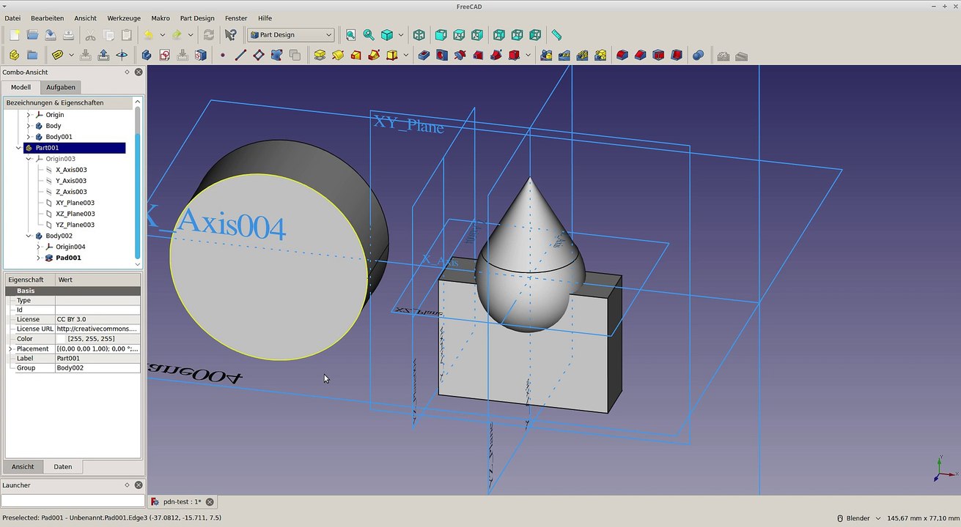Click the Boolean operation spheres icon
The width and height of the screenshot is (961, 527).
698,55
